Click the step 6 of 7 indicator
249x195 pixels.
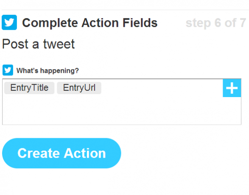[x=216, y=23]
